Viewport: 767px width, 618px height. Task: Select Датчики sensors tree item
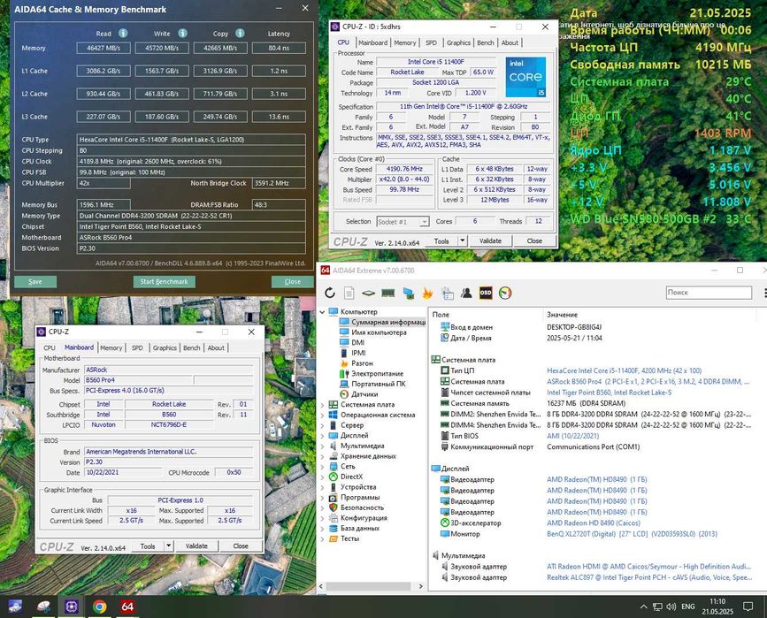click(364, 394)
